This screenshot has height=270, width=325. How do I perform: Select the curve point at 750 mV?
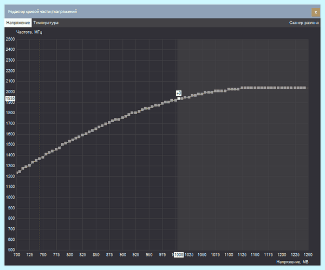pyautogui.click(x=43, y=157)
